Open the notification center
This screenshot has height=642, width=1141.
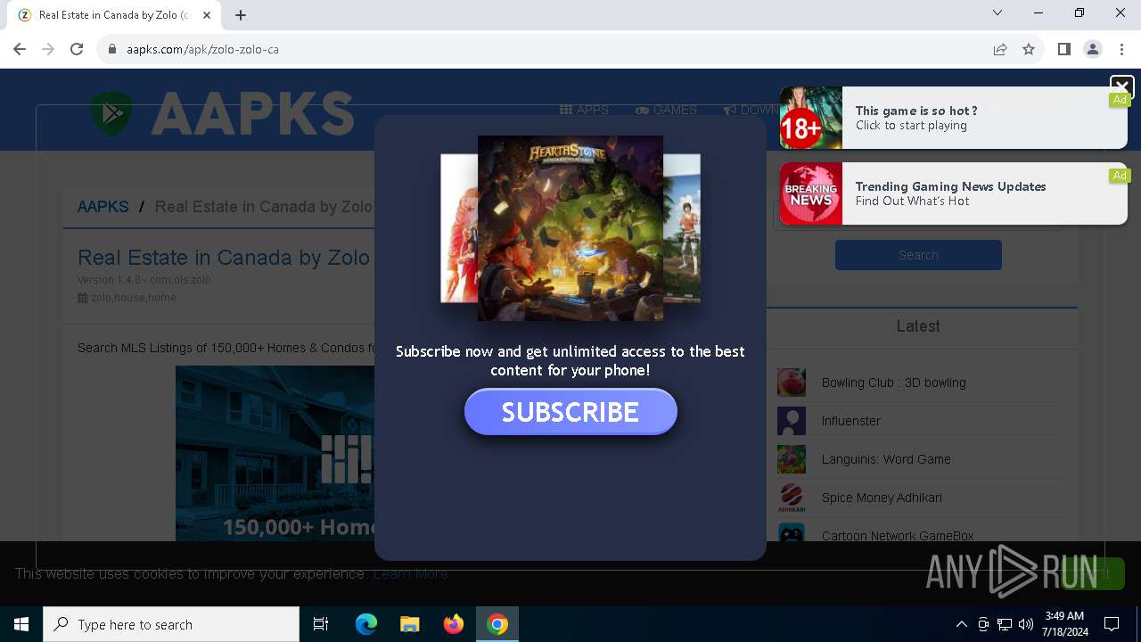click(1112, 624)
